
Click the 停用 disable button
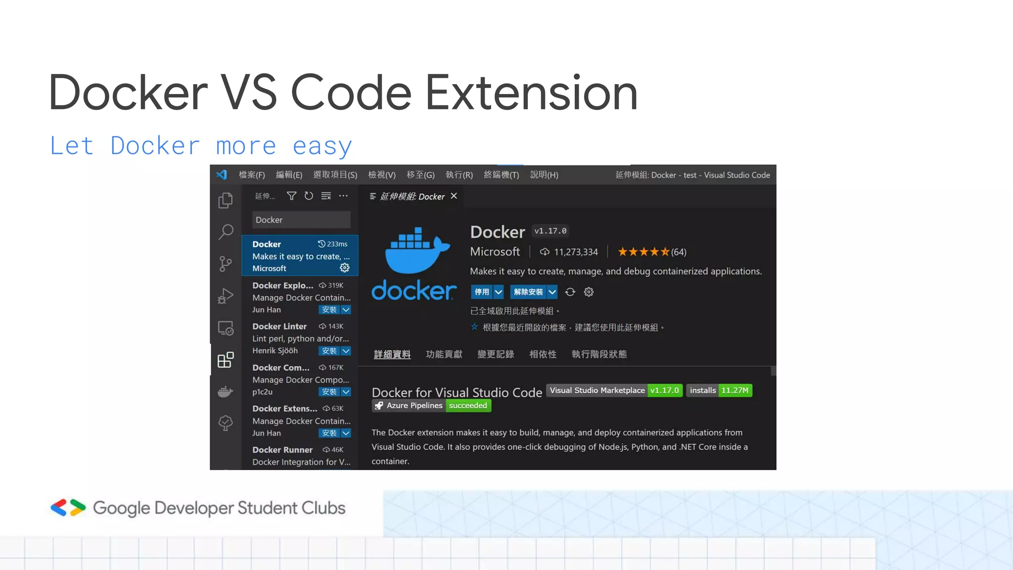(482, 292)
